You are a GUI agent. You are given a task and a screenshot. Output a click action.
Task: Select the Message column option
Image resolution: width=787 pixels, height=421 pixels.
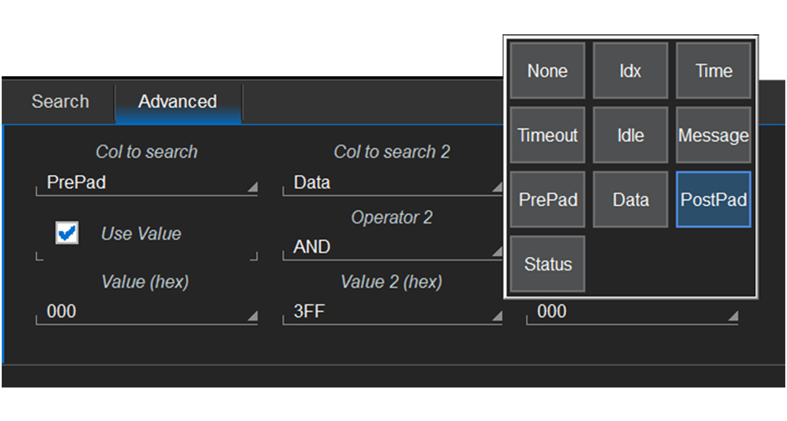(x=713, y=136)
